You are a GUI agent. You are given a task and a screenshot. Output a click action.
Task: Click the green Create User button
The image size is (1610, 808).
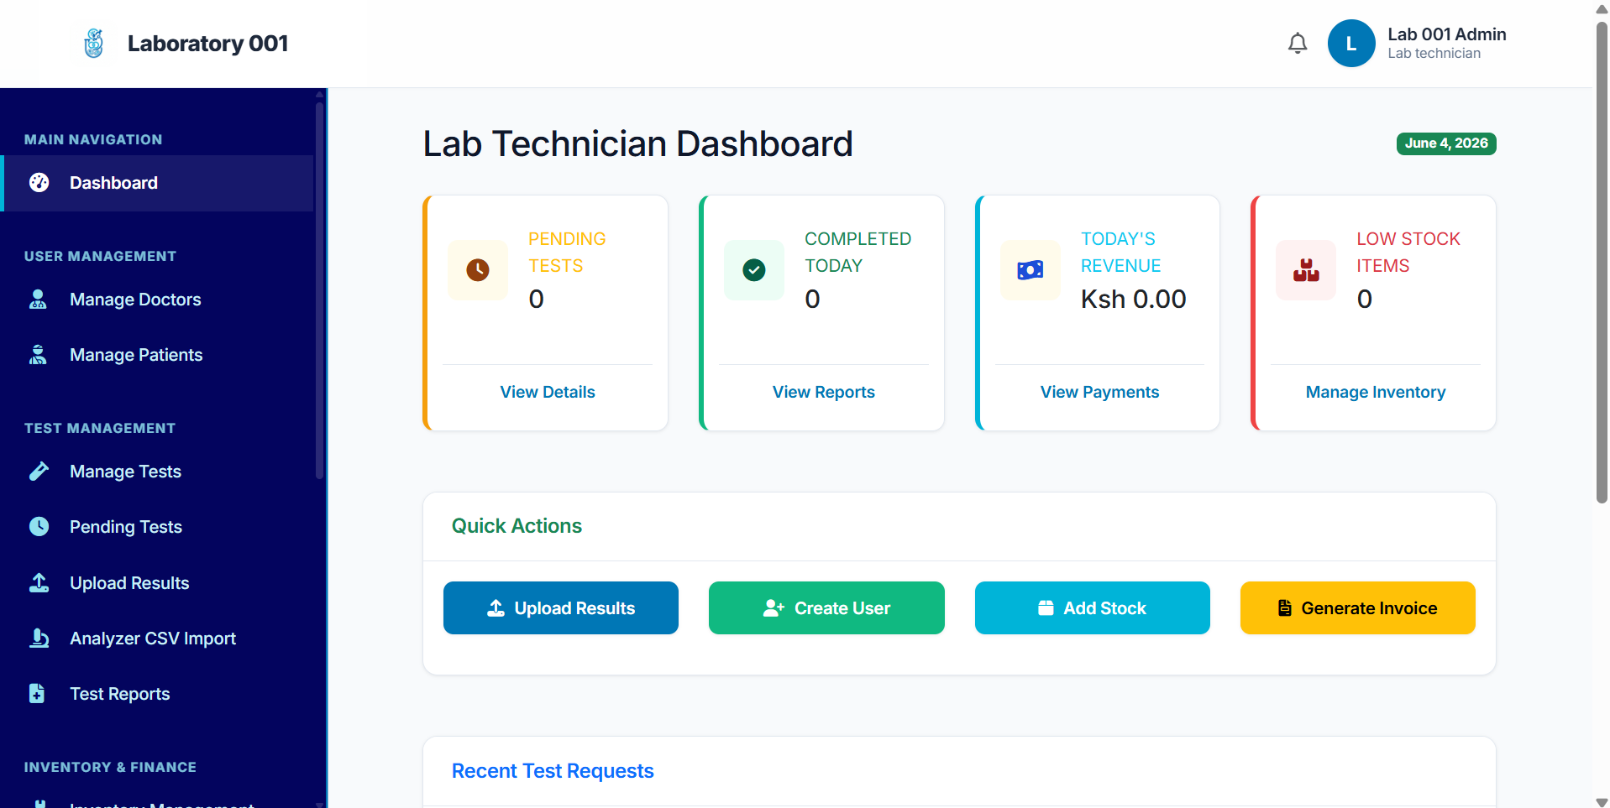click(826, 608)
